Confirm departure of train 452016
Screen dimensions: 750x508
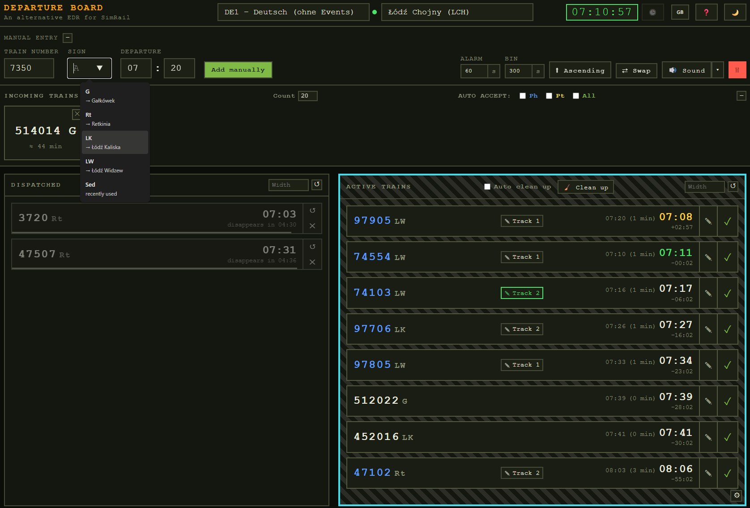click(x=728, y=437)
